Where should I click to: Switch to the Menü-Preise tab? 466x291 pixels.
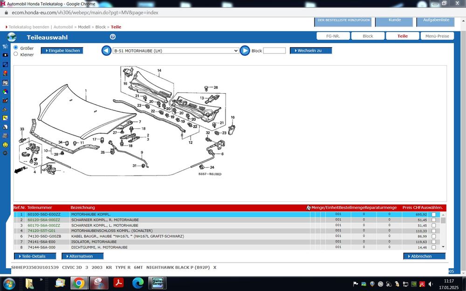point(437,36)
